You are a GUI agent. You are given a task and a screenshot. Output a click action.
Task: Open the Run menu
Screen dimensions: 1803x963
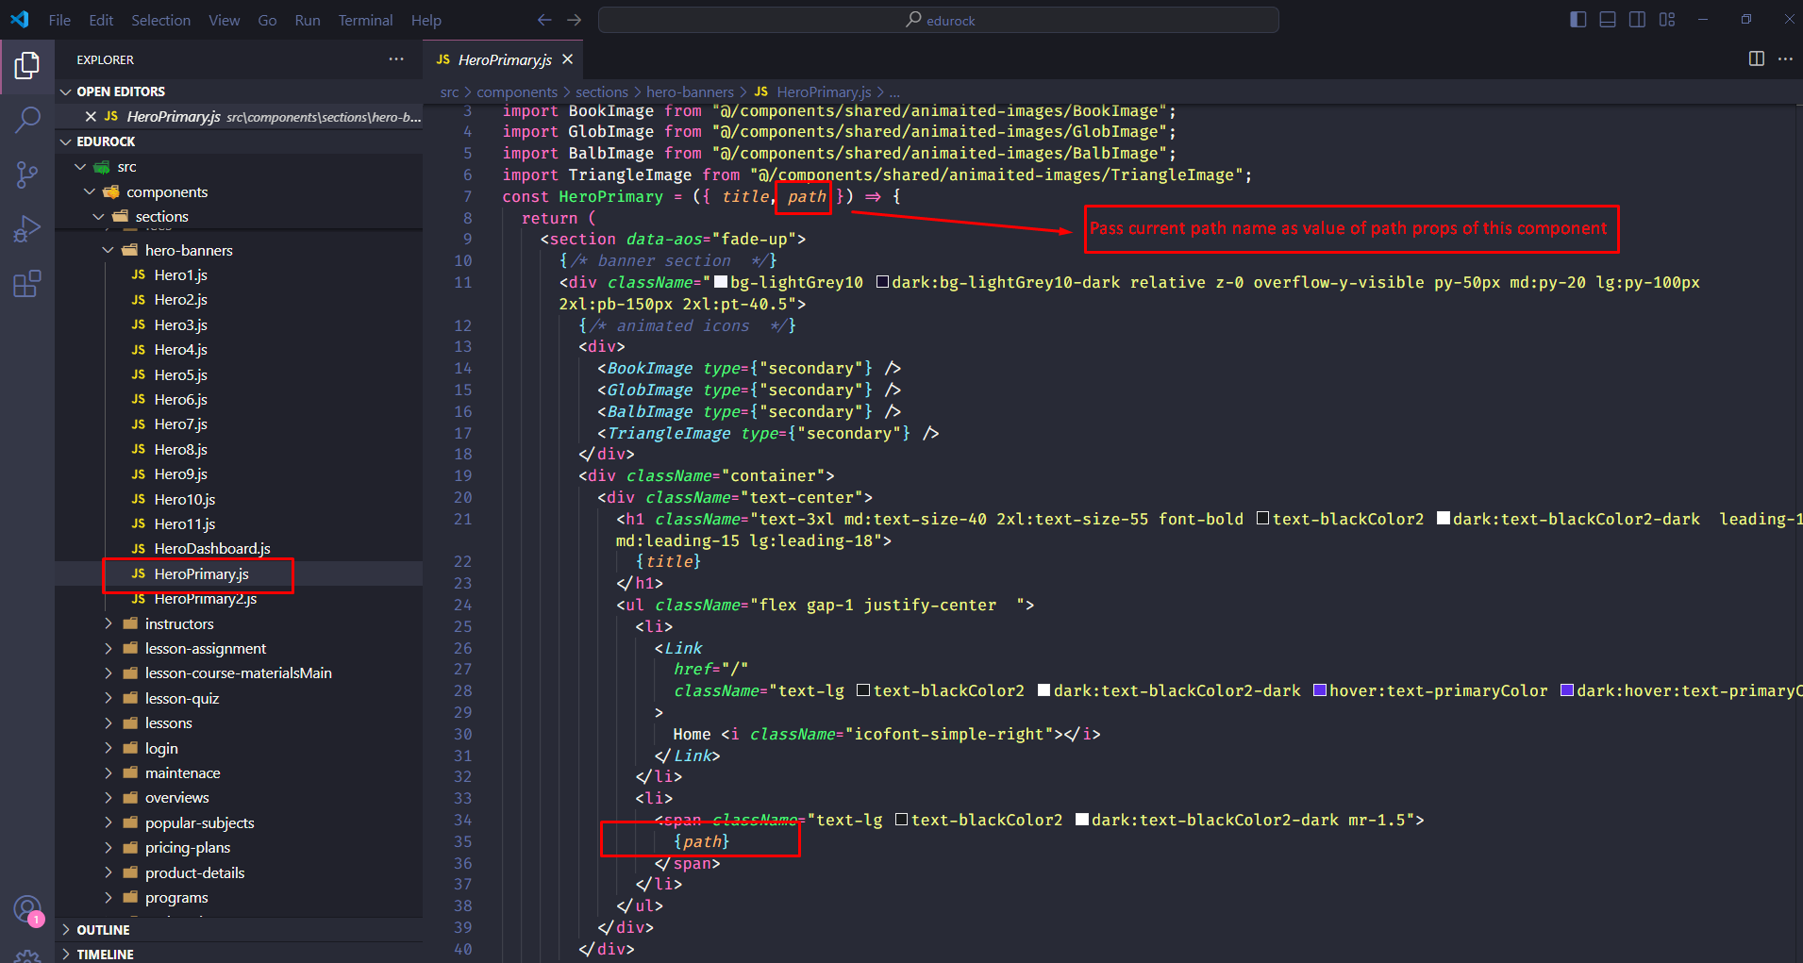[308, 20]
